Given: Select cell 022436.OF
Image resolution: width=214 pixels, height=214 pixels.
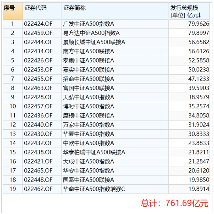Looking at the screenshot, I should pyautogui.click(x=42, y=116).
